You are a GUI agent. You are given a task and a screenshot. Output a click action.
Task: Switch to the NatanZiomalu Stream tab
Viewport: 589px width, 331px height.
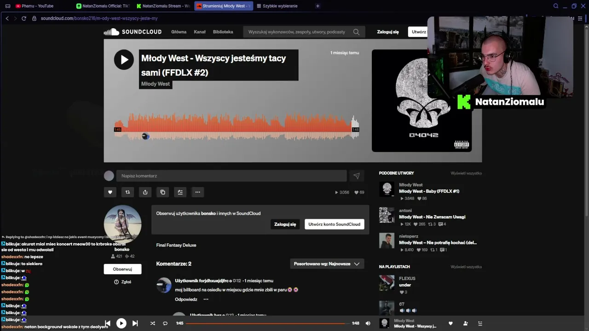click(163, 6)
